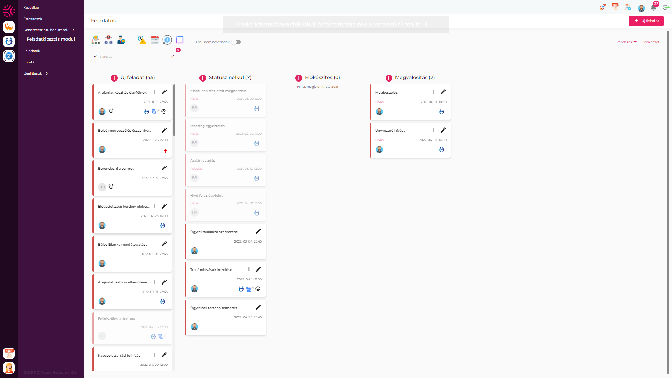Click alarm clock on Berendezni a termet card
This screenshot has height=378, width=672.
click(x=111, y=187)
